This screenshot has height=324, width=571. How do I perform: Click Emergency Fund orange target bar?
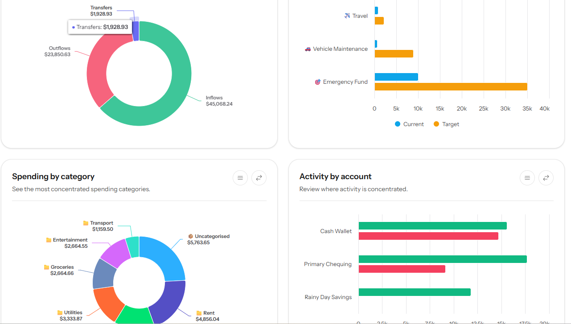[451, 87]
